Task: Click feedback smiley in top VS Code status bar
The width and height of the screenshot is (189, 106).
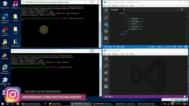Action: 186,47
